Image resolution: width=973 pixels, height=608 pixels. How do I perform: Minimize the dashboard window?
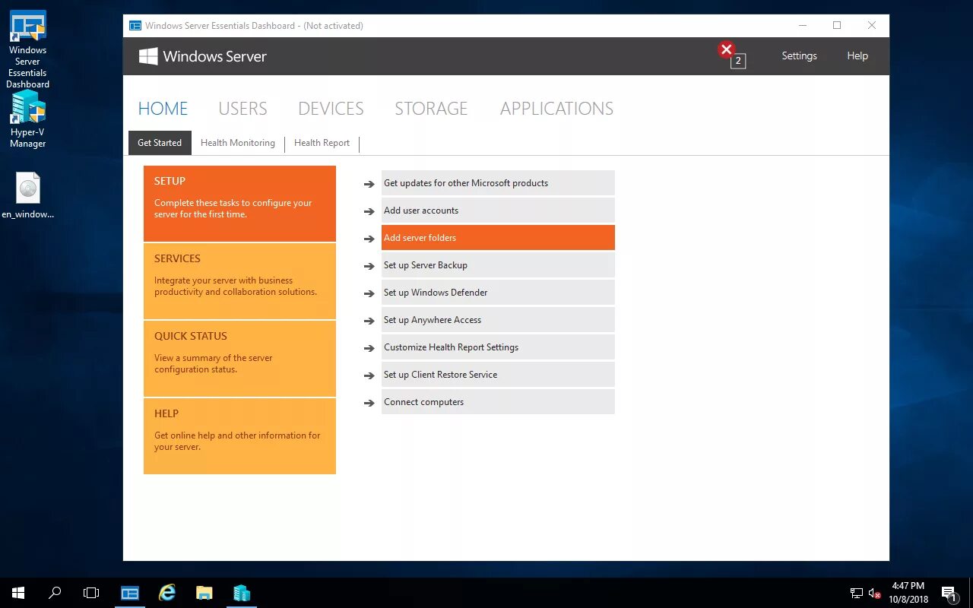[x=803, y=26]
